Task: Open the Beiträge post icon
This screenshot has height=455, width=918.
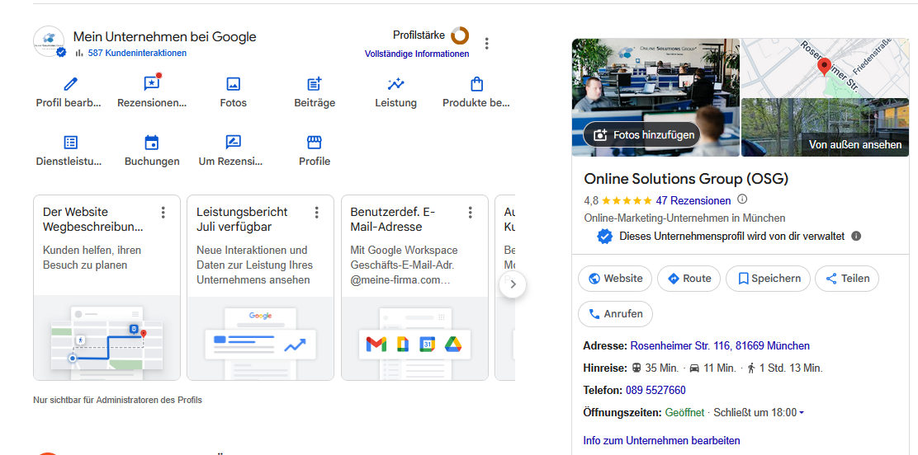Action: point(315,84)
